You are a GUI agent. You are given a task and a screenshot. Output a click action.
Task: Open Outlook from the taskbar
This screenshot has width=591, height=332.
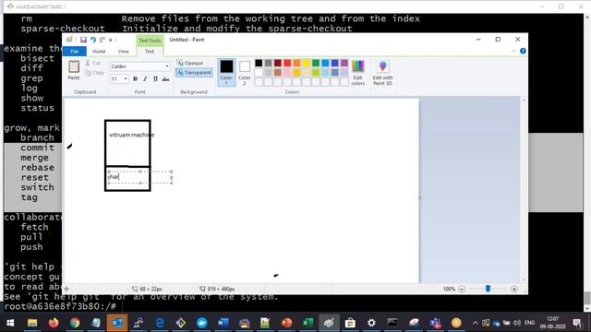tap(117, 323)
